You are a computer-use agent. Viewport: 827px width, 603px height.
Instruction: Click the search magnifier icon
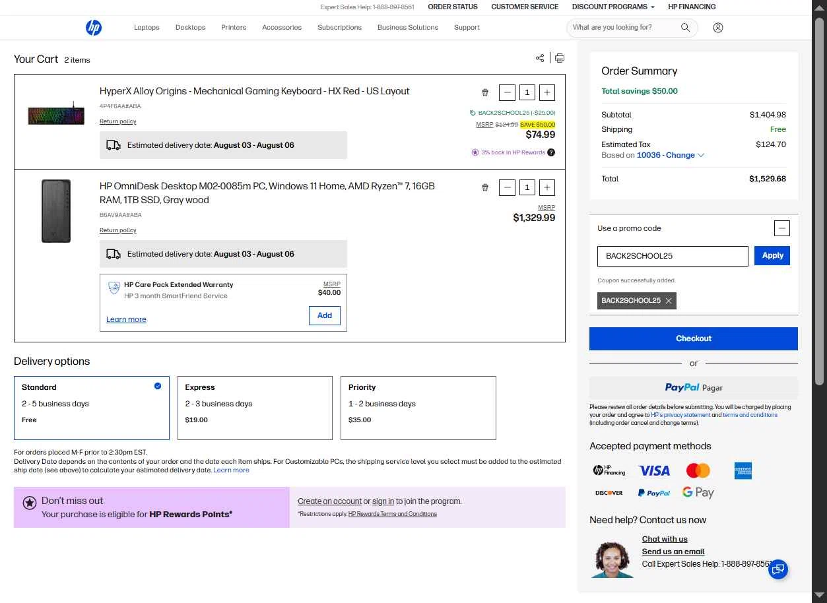685,28
